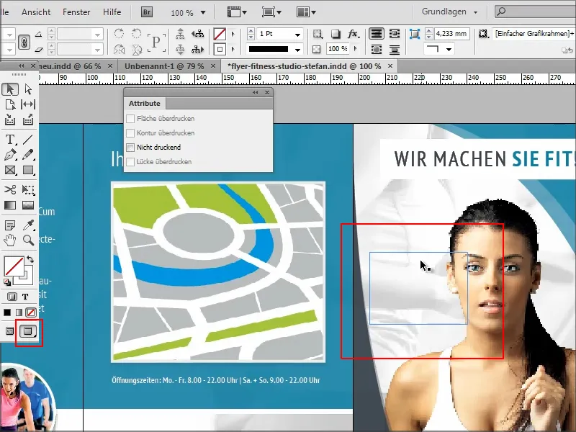Viewport: 576px width, 432px height.
Task: Select the Attribute panel tab
Action: [x=145, y=104]
